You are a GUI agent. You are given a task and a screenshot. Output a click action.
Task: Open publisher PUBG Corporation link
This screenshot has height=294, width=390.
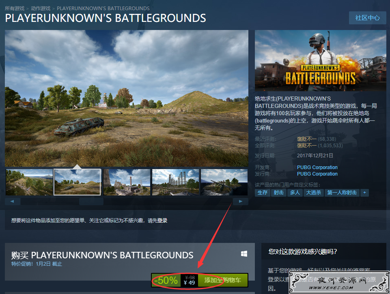pyautogui.click(x=317, y=174)
